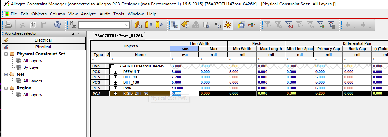Click the red-arrow dimension toolbar icon
This screenshot has height=137, width=388.
coord(253,25)
